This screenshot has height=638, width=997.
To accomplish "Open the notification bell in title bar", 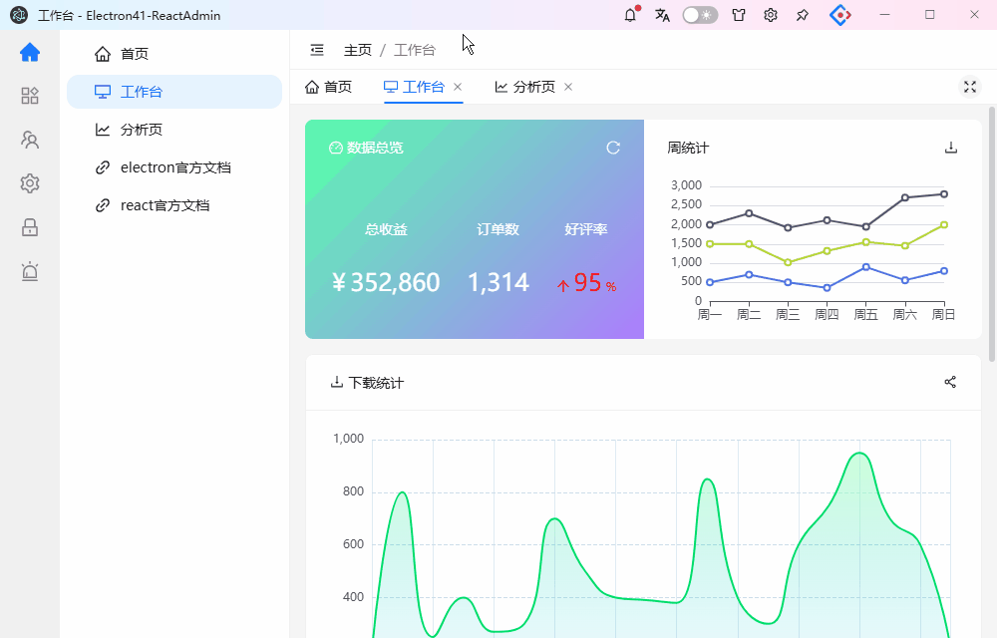I will 630,15.
